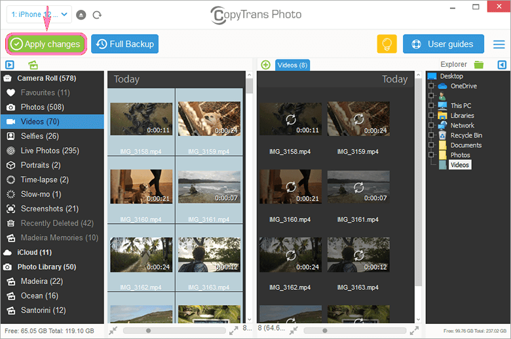The height and width of the screenshot is (339, 511).
Task: Select Photo Library (50) section
Action: point(52,267)
